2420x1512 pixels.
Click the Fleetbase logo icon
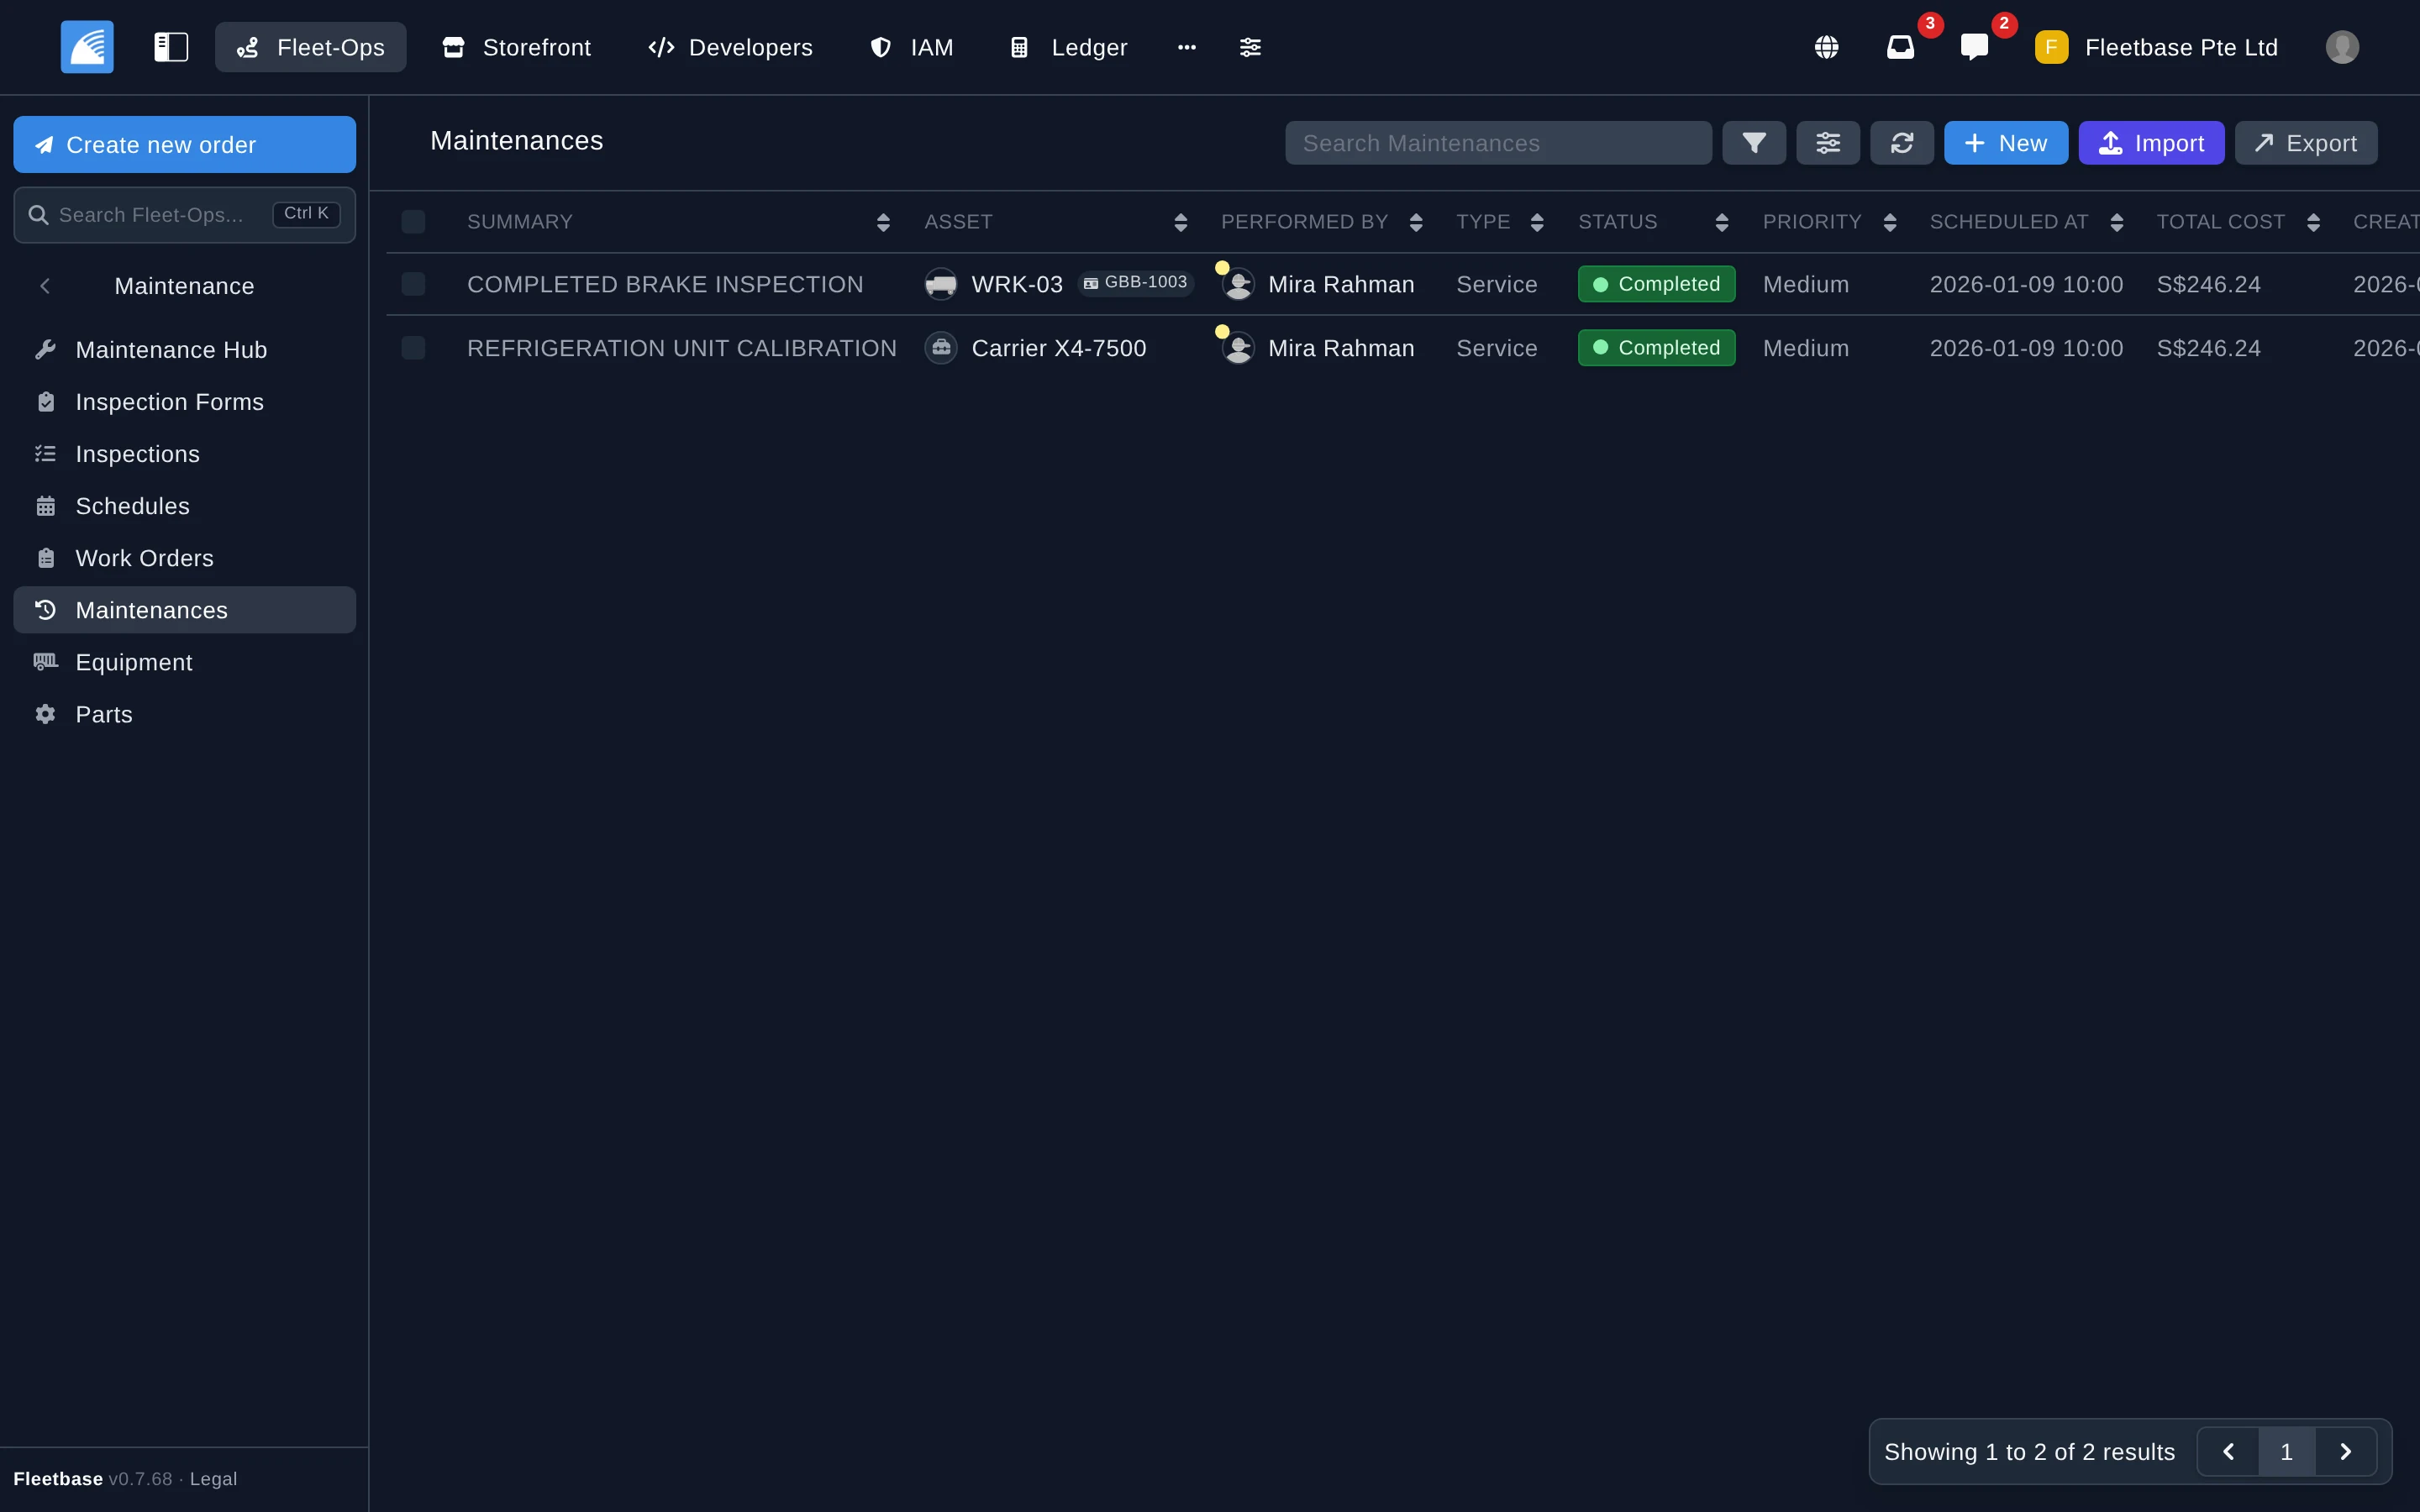[87, 47]
